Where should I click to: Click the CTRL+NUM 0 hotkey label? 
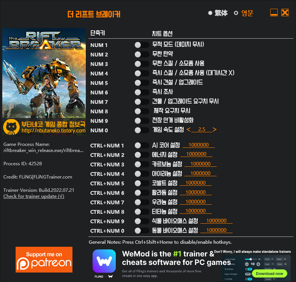pos(107,231)
